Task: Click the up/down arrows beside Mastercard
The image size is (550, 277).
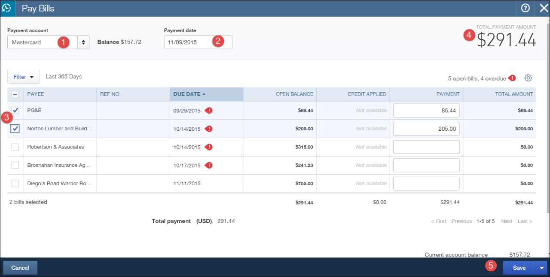Action: (x=83, y=42)
